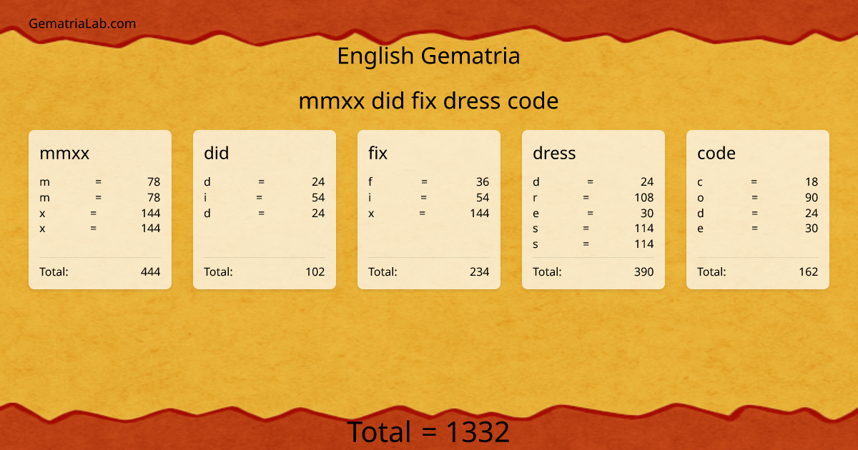
Task: Click the 'mmxx' card title
Action: (x=64, y=153)
